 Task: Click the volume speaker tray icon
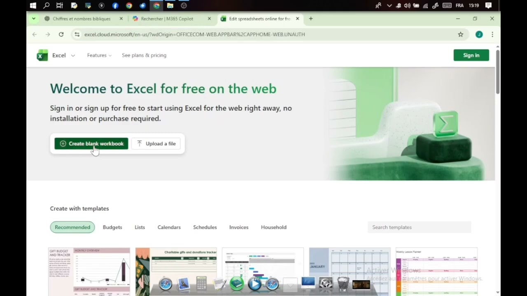[407, 6]
